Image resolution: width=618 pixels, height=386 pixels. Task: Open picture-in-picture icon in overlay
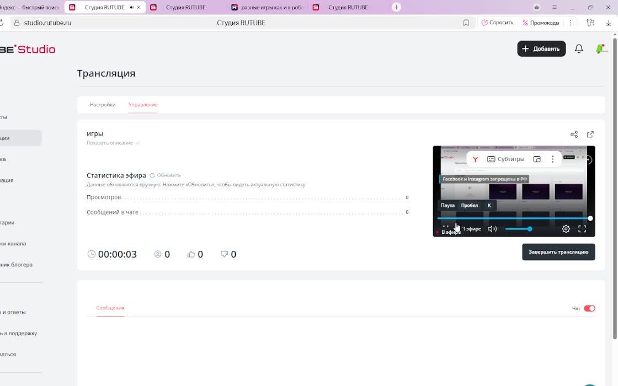pos(537,159)
